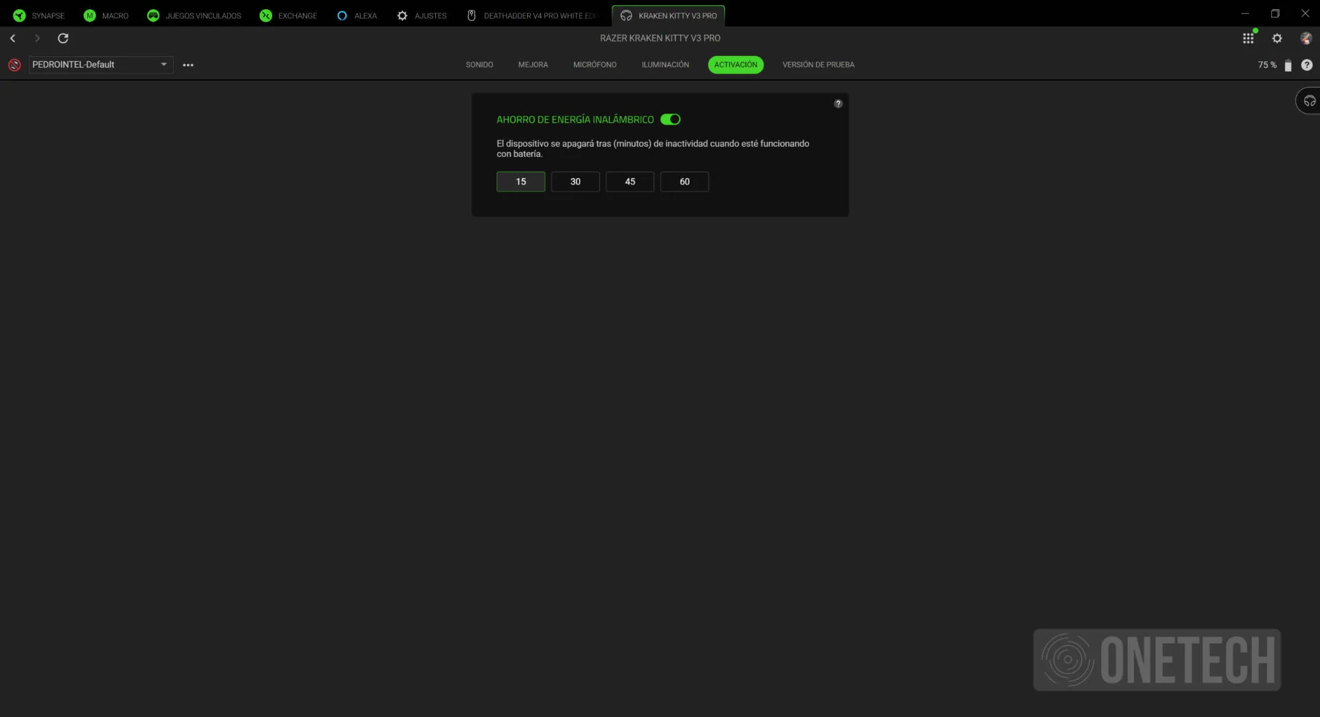Image resolution: width=1320 pixels, height=717 pixels.
Task: Click the battery level icon
Action: pyautogui.click(x=1288, y=65)
